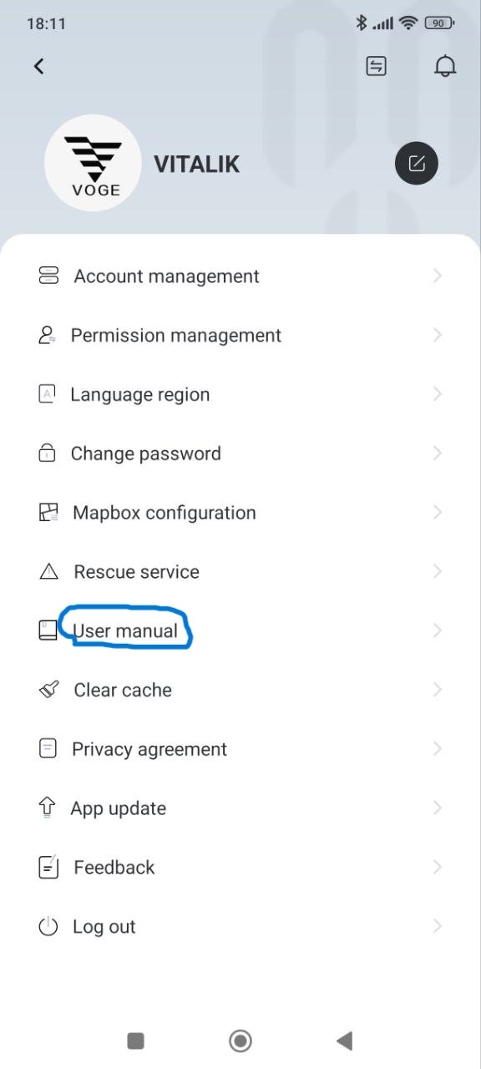Tap the VOGE profile avatar
This screenshot has width=481, height=1069.
point(93,163)
